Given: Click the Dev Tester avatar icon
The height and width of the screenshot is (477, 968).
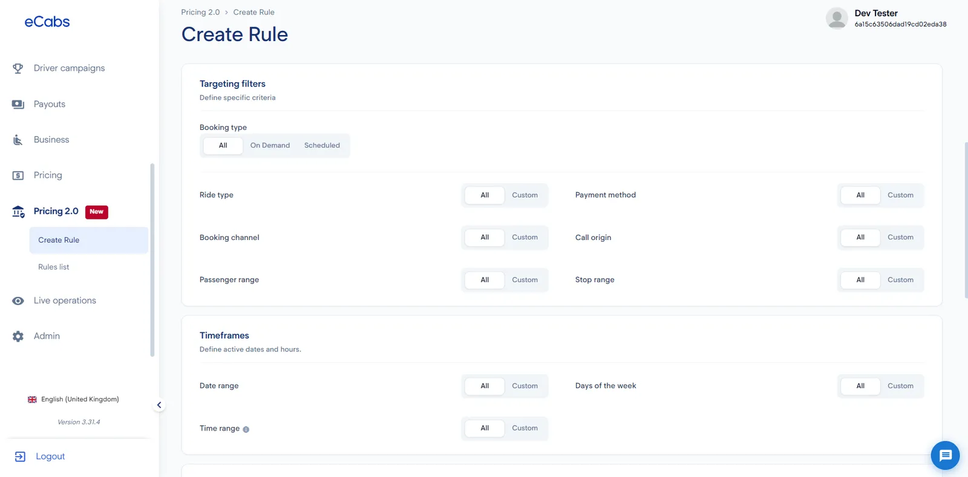Looking at the screenshot, I should point(837,18).
